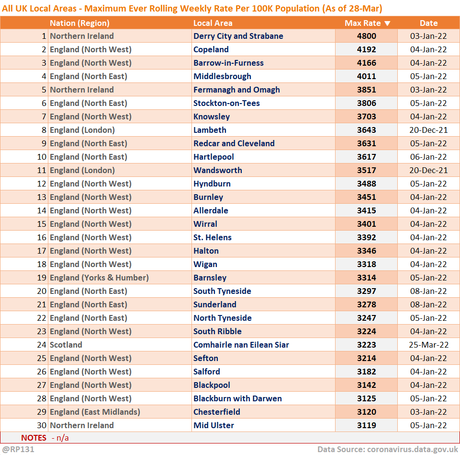
Task: Click the Lambeth local area entry
Action: point(210,130)
